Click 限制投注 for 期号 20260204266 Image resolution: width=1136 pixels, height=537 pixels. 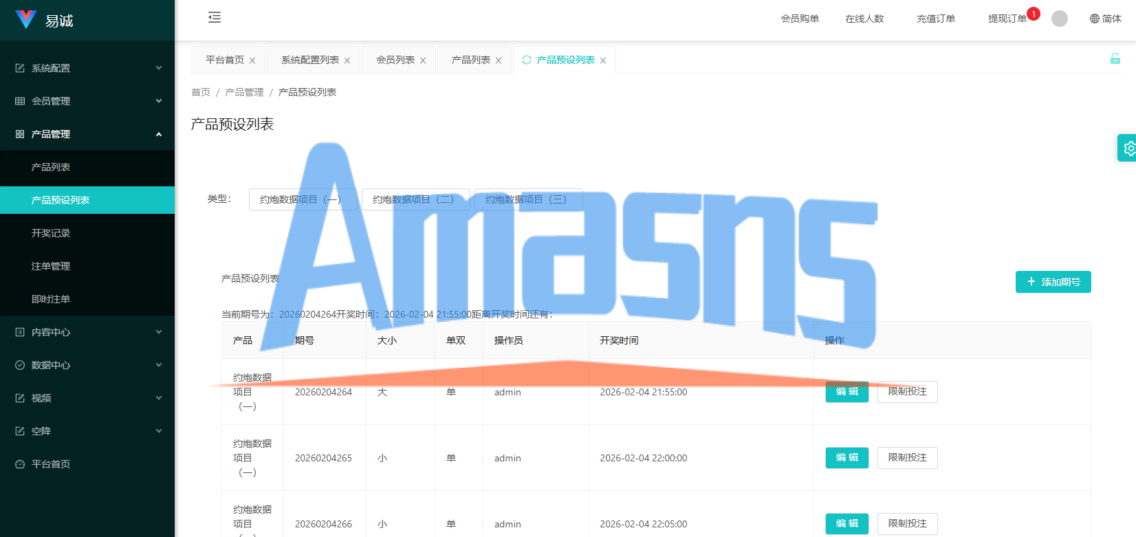(908, 523)
